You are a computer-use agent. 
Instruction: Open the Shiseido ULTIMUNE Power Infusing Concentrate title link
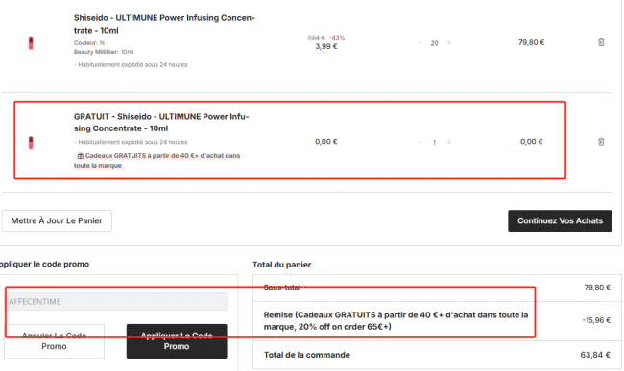tap(164, 24)
